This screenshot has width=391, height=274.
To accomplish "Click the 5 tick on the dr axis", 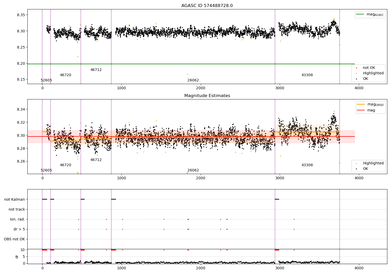I will coord(24,257).
